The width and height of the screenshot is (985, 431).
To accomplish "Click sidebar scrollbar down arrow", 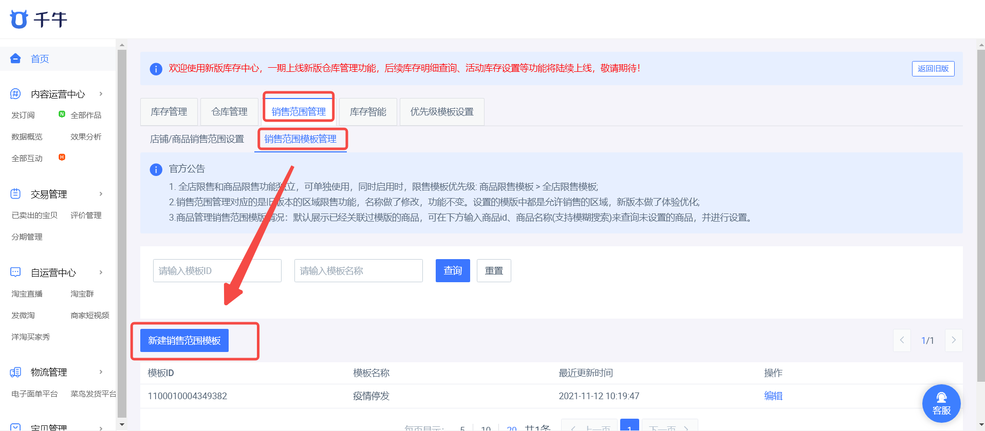I will pos(122,425).
